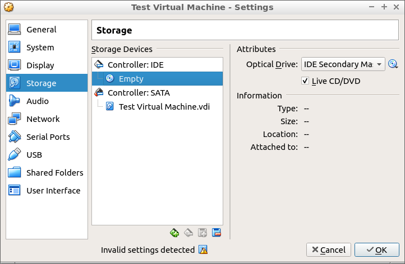
Task: Switch to the Display settings page
Action: point(47,65)
